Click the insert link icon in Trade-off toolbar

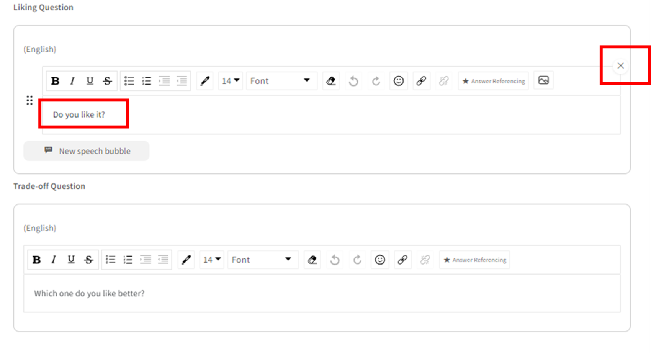(x=402, y=260)
